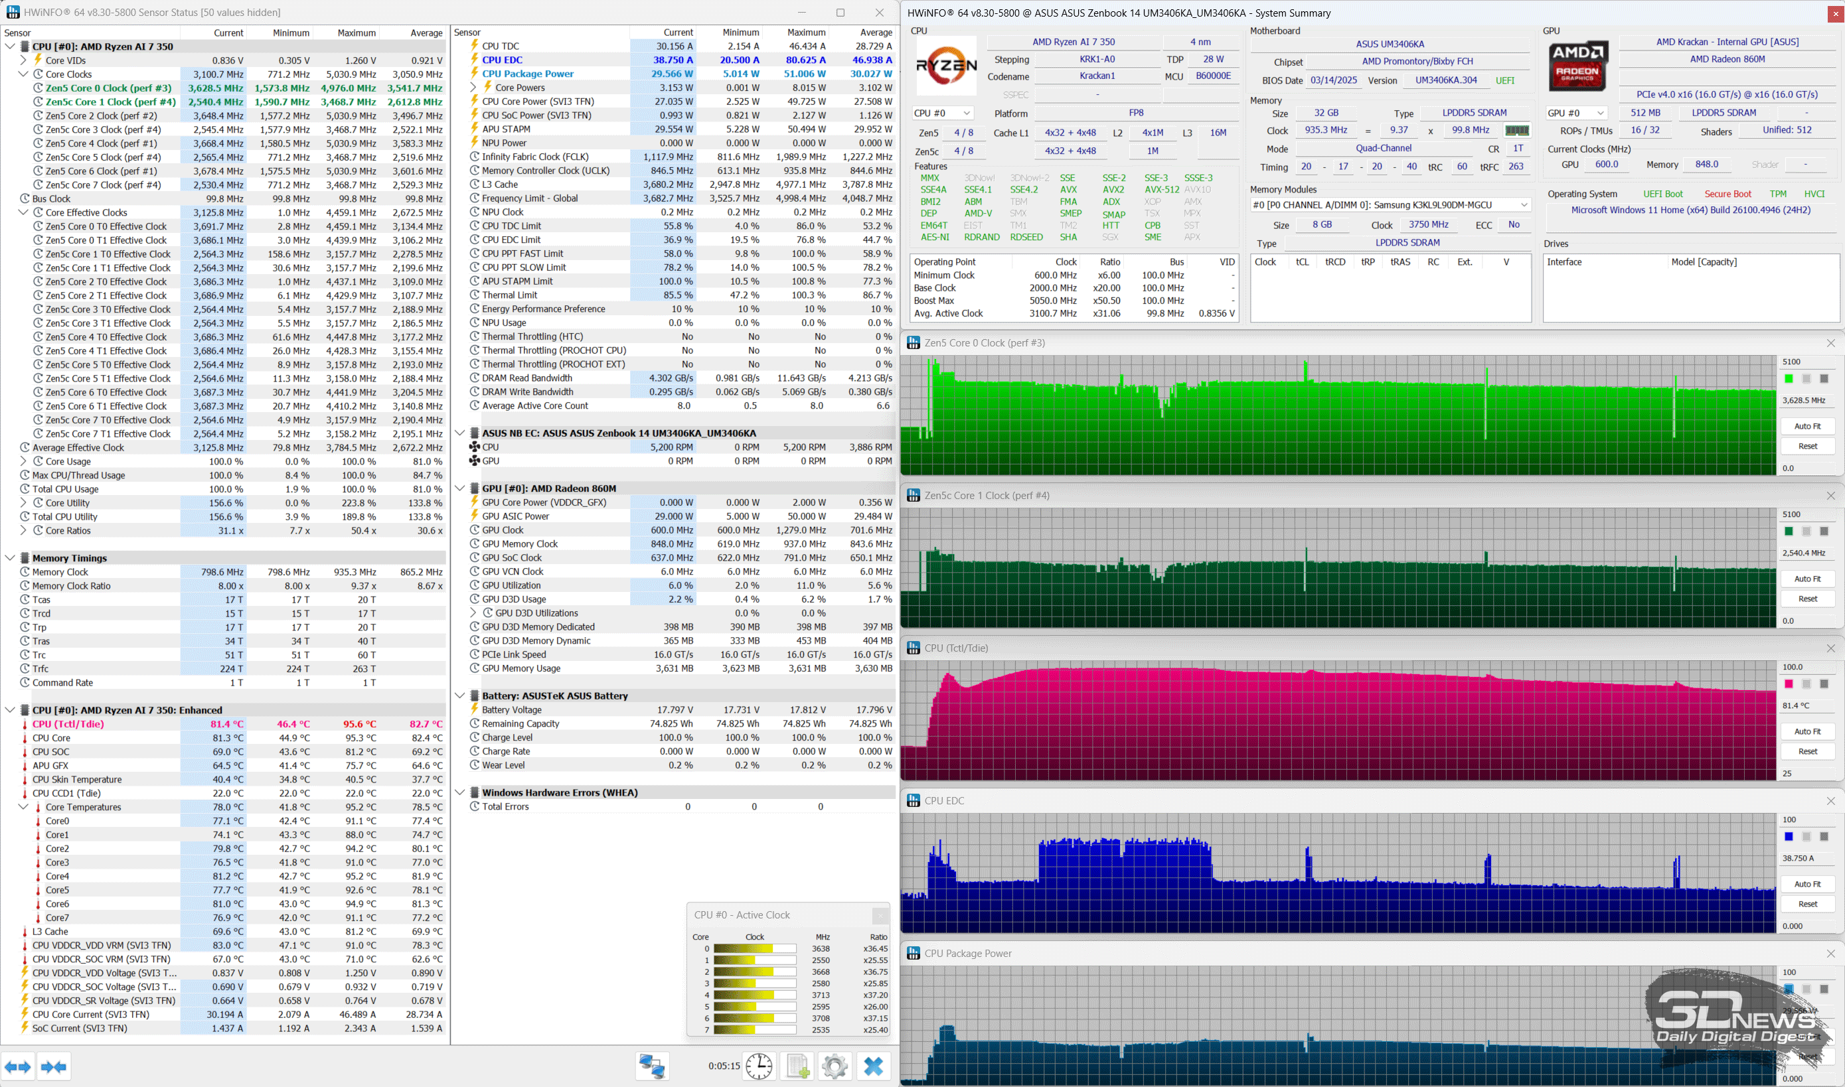Click blue color swatch of CPU EDC graph
The image size is (1845, 1087).
click(x=1789, y=837)
